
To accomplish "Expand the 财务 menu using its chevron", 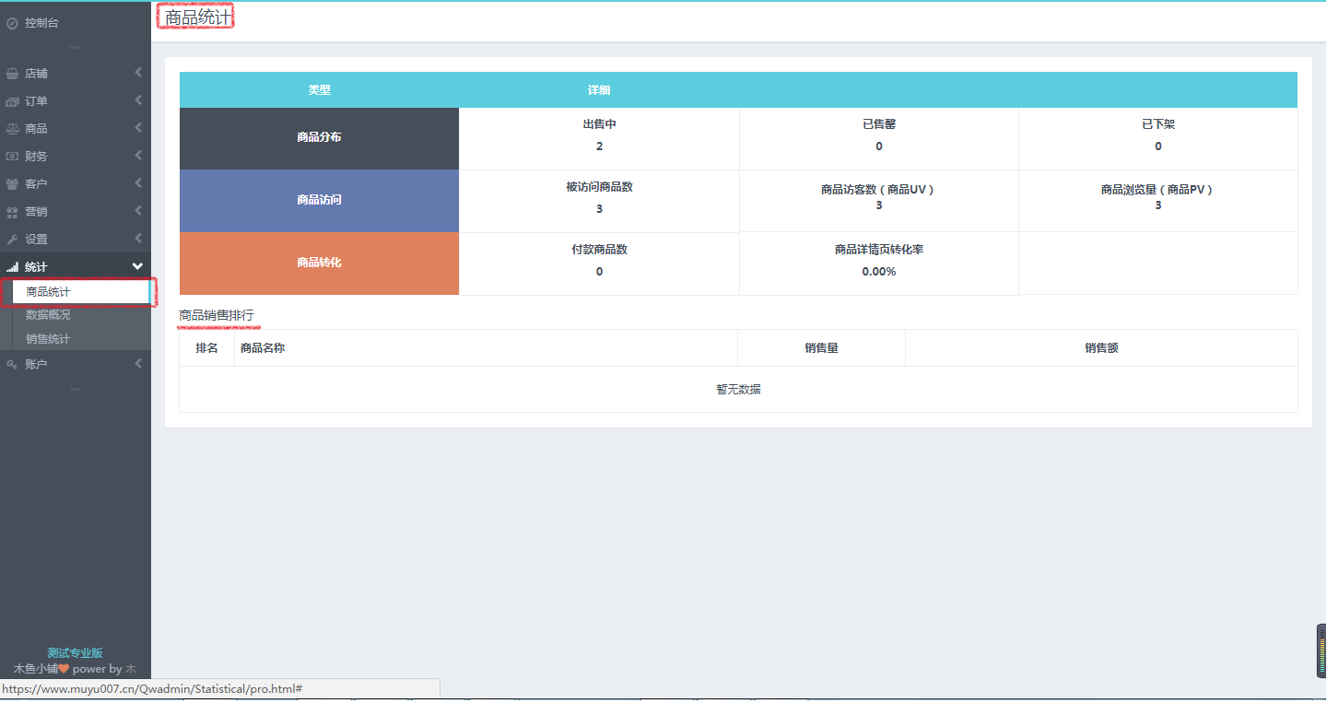I will tap(138, 156).
